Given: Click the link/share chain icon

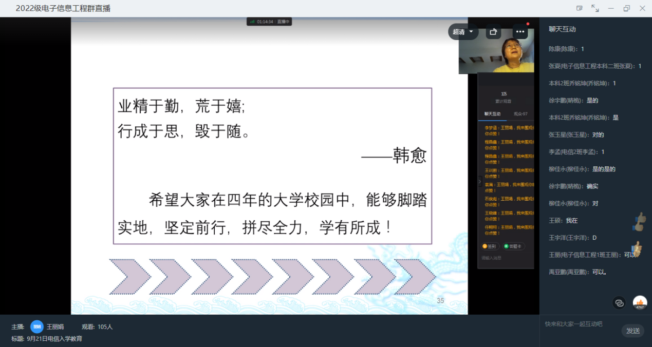Looking at the screenshot, I should [x=620, y=303].
